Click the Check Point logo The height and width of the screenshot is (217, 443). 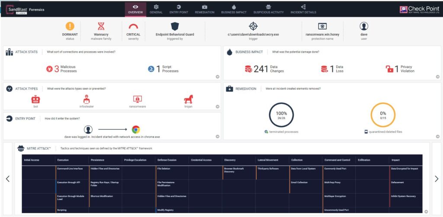[420, 9]
